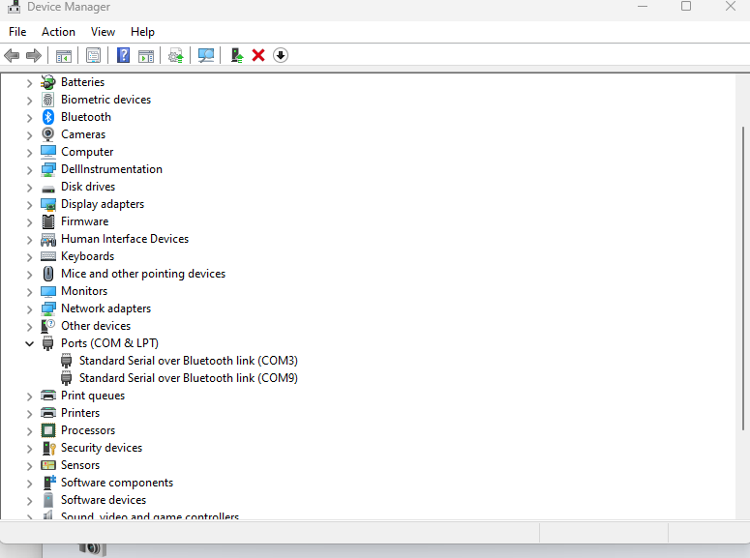Image resolution: width=750 pixels, height=558 pixels.
Task: Click the red X Uninstall device icon
Action: [258, 55]
